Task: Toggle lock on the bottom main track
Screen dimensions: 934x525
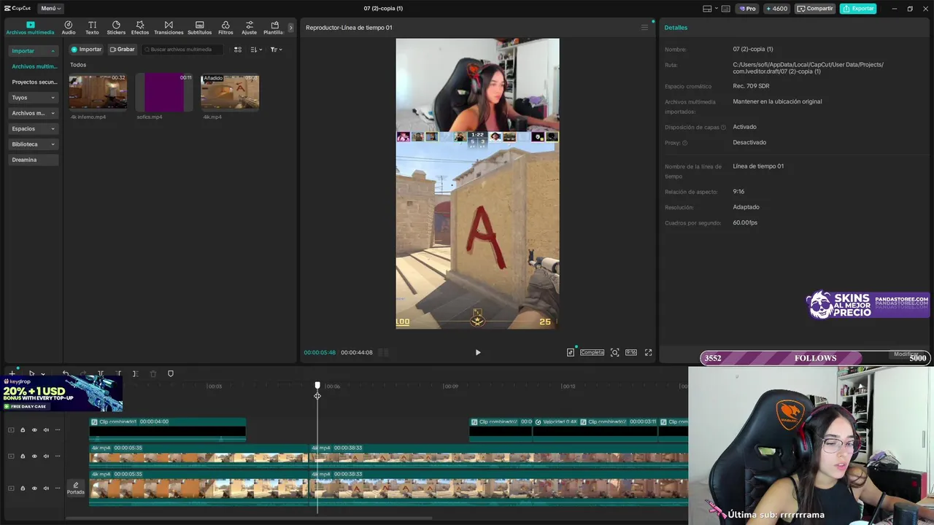Action: click(23, 489)
